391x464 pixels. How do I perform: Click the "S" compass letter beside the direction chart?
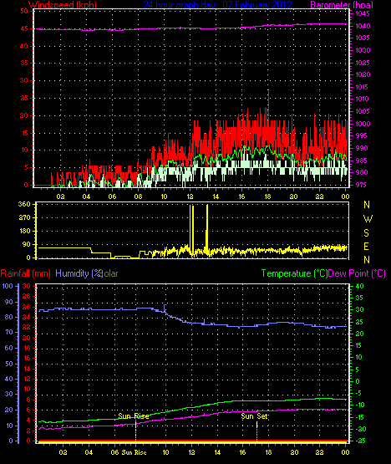tap(367, 233)
